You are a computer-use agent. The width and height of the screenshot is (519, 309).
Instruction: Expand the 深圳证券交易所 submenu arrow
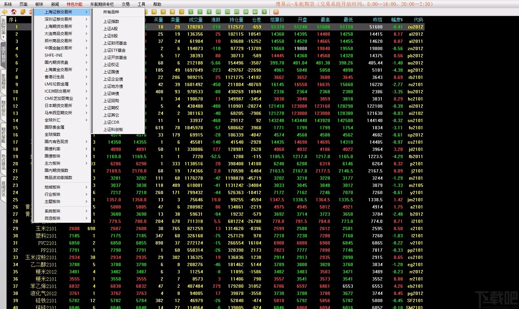tap(87, 19)
